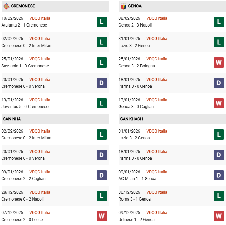Screen dimensions: 226x225
Task: Click the W badge for Udinese 1 - 2 Genoa
Action: [x=219, y=216]
